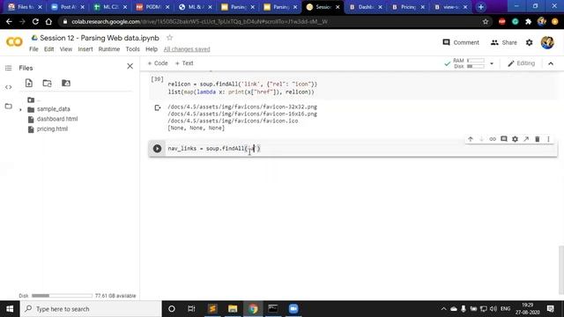Open Task View on taskbar

[191, 309]
